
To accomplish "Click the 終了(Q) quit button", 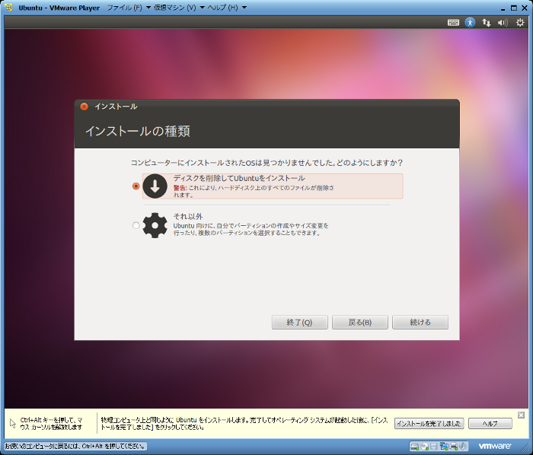I will [299, 323].
